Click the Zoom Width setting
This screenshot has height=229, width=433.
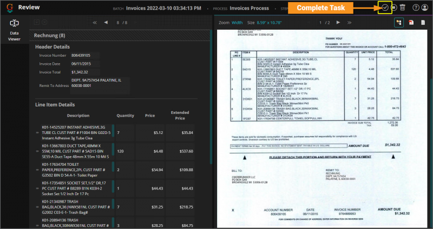tap(237, 23)
